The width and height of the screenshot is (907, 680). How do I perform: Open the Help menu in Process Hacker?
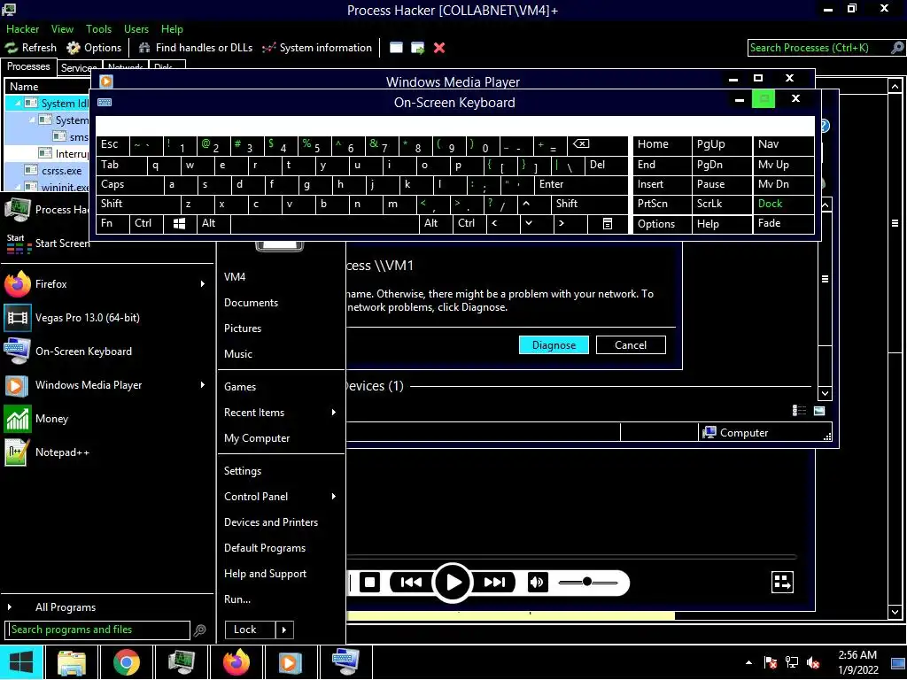[172, 29]
